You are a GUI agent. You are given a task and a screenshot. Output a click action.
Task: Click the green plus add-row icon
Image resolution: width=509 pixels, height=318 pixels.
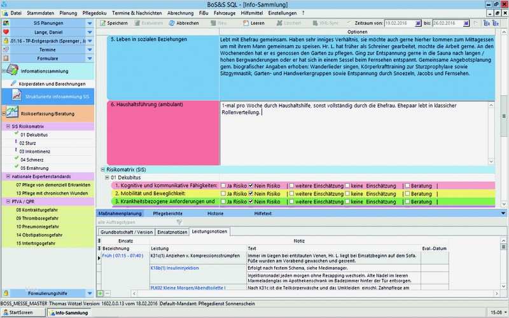click(x=100, y=293)
